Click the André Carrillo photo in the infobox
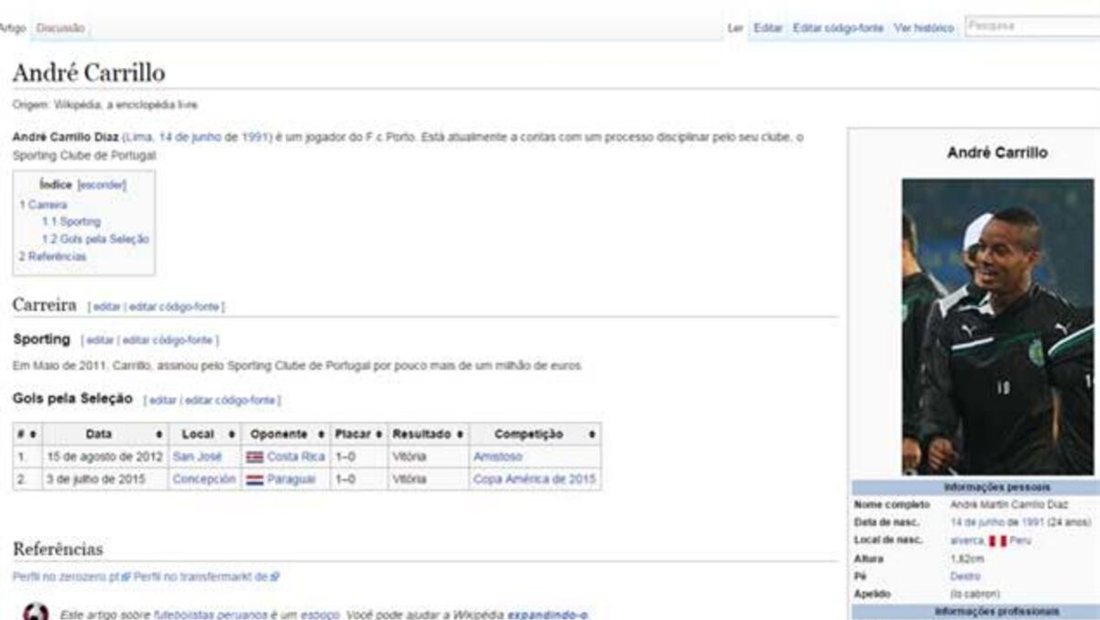 [x=996, y=327]
